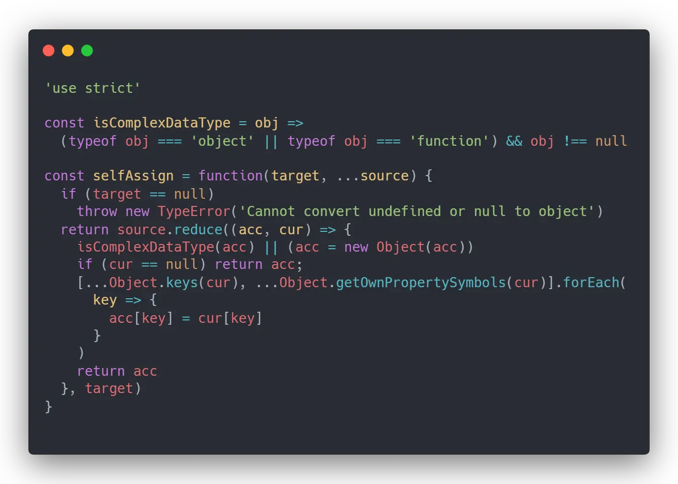Select the isComplexDataType constant name declaration
The height and width of the screenshot is (484, 678).
[162, 123]
